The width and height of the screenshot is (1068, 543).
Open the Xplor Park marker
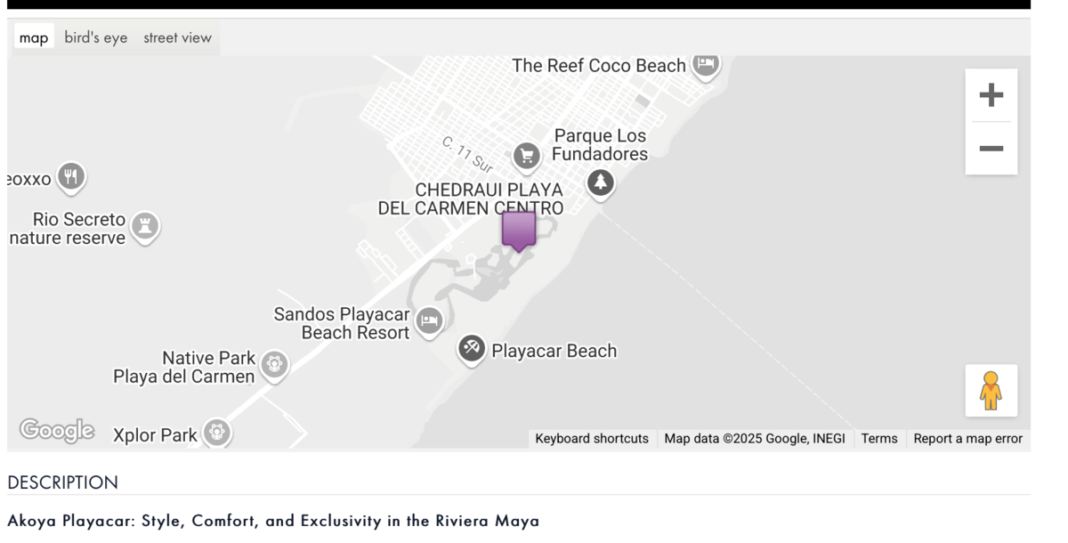tap(216, 434)
